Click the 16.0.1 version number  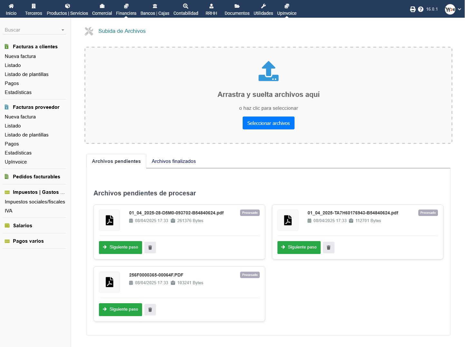pos(432,9)
